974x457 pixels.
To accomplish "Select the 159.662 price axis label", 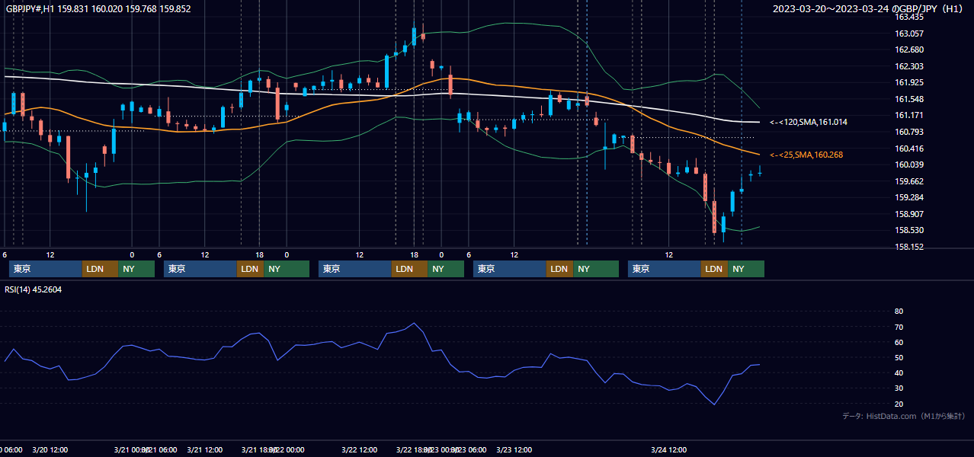I will (x=909, y=181).
